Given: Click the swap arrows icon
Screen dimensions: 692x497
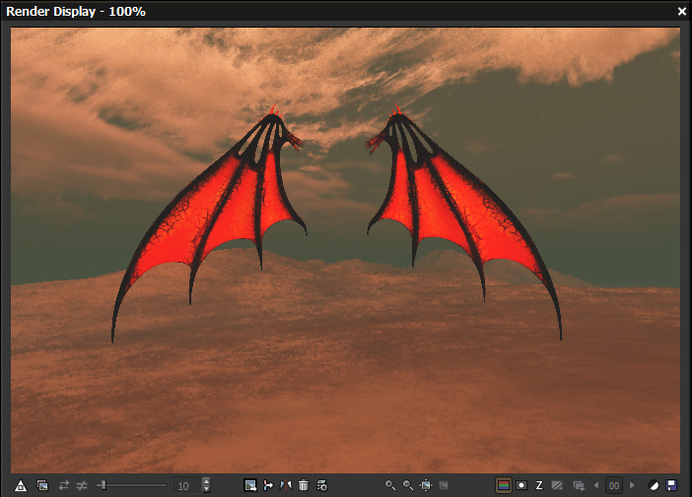Looking at the screenshot, I should [64, 485].
